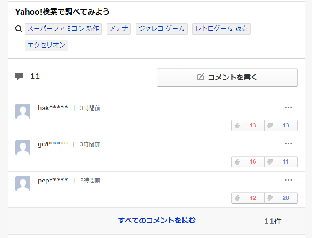Viewport: 312px width, 238px height.
Task: Search for エクセリオン keyword
Action: click(x=46, y=45)
